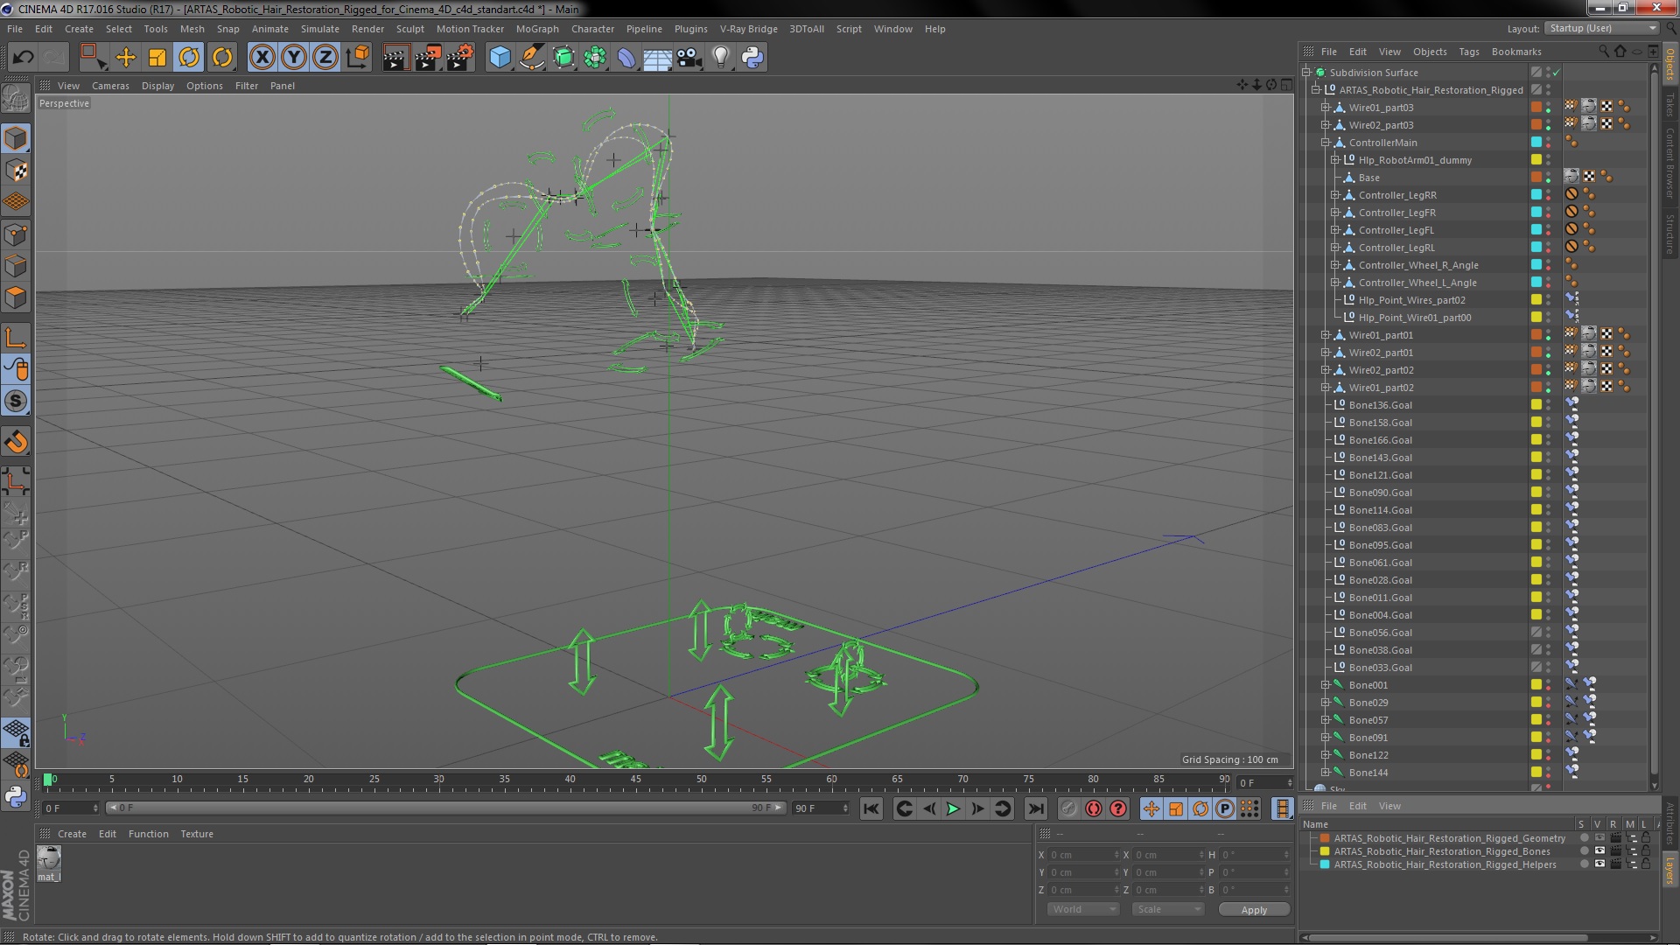Go to start of animation
1680x945 pixels.
(x=871, y=808)
